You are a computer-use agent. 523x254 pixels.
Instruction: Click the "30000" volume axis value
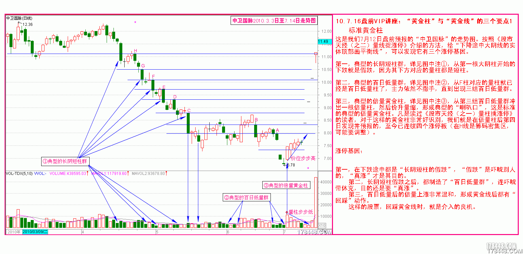(326, 194)
